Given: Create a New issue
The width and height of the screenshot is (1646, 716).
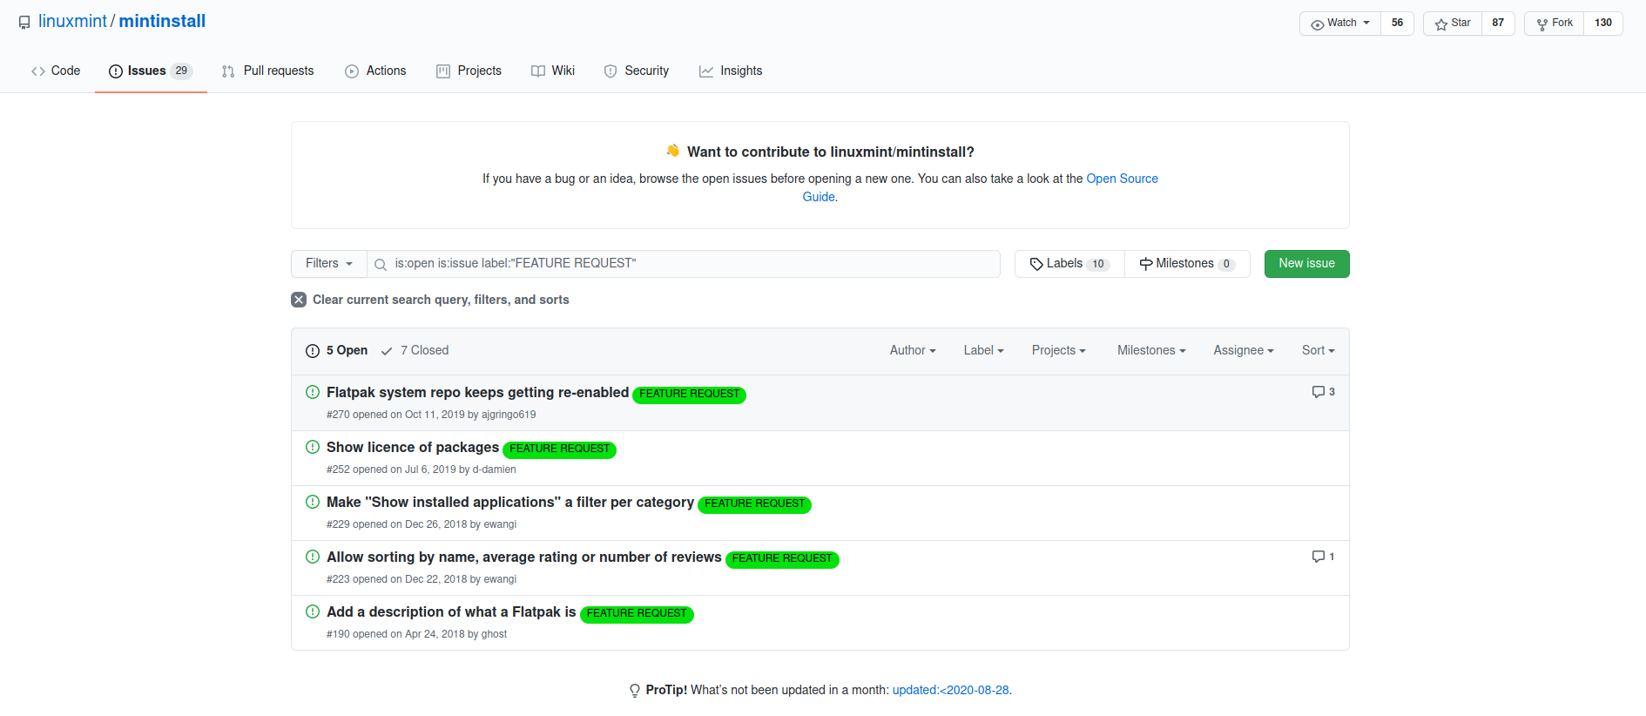Looking at the screenshot, I should point(1306,264).
